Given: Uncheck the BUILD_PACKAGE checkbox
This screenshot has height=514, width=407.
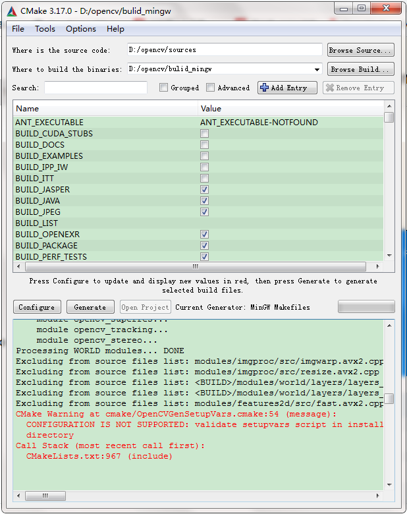Looking at the screenshot, I should coord(204,246).
